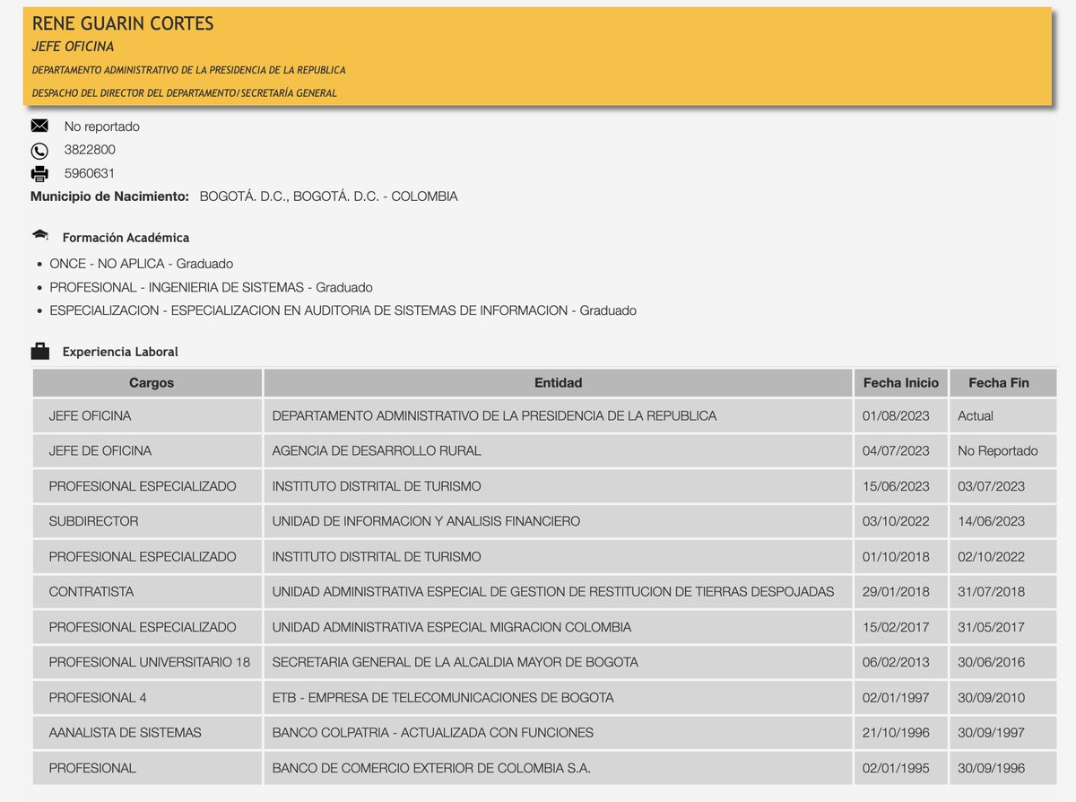1076x802 pixels.
Task: Click the Municipio de Nacimiento label
Action: tap(109, 196)
